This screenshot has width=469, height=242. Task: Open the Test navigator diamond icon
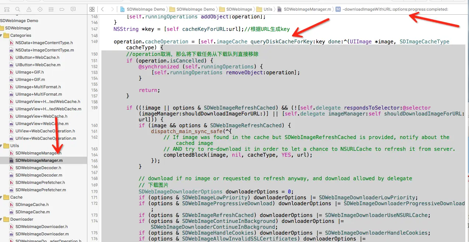(40, 9)
